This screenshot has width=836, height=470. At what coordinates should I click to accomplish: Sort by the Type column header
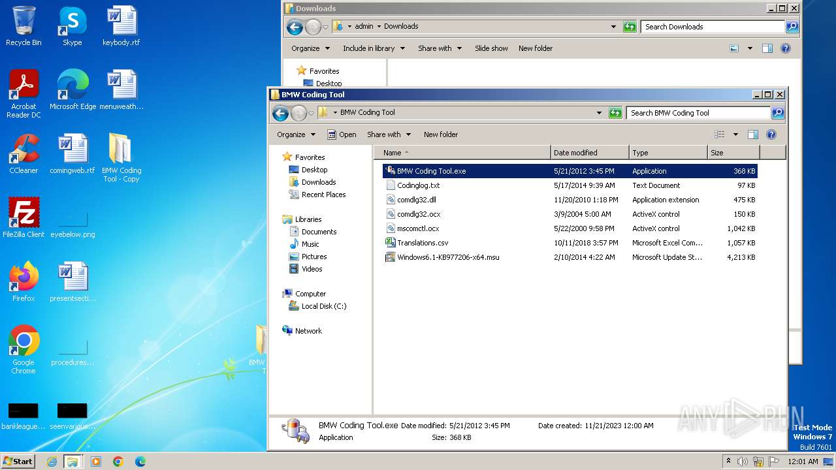coord(668,153)
